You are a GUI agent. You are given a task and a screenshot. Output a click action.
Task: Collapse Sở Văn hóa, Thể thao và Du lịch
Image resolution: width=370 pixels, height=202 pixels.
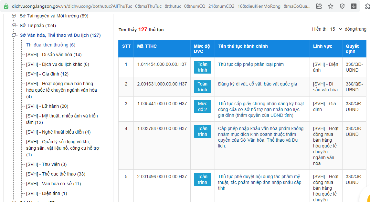(14, 35)
